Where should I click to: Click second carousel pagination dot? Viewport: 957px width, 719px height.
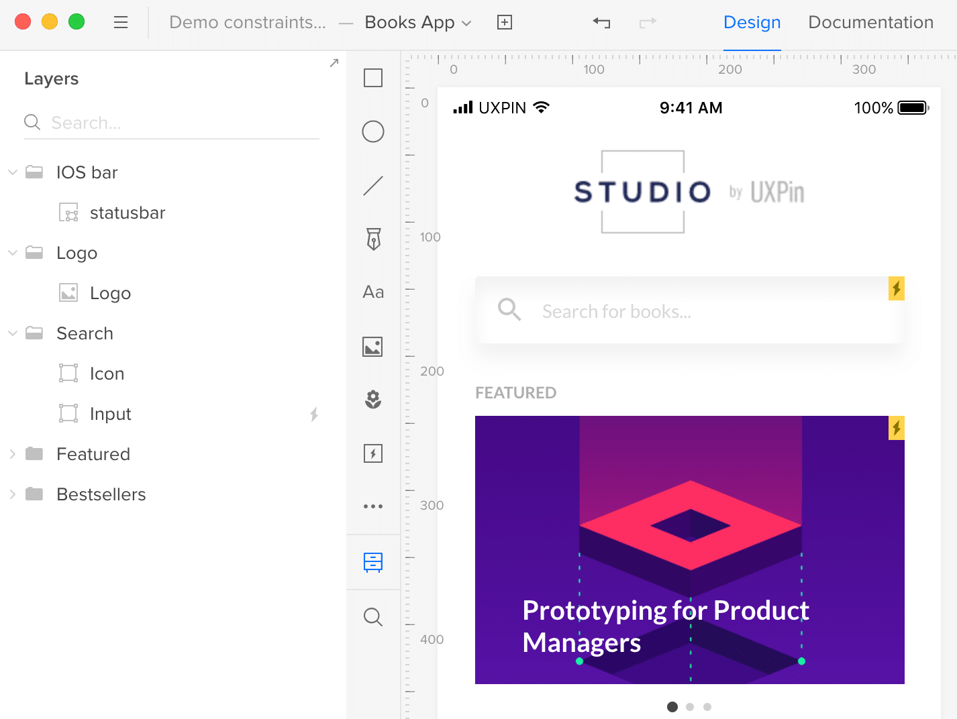pos(690,707)
